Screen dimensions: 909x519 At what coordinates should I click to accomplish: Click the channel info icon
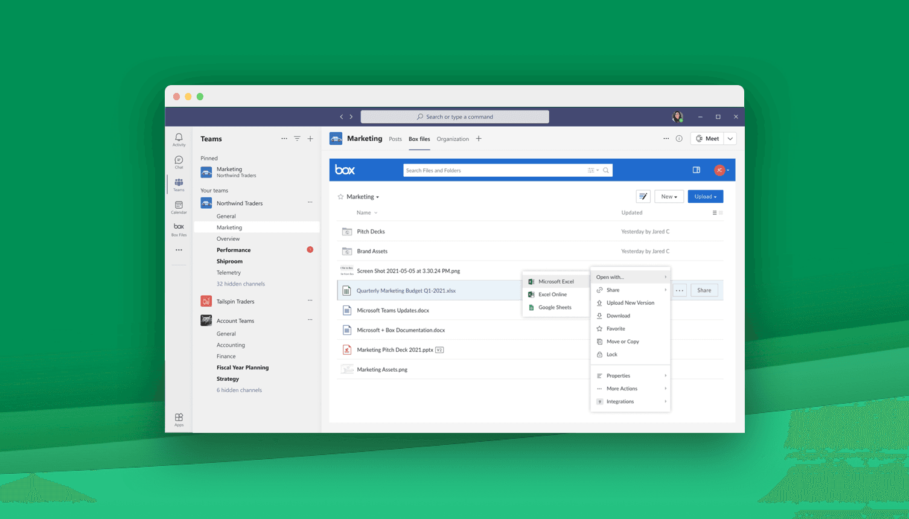[x=679, y=139]
